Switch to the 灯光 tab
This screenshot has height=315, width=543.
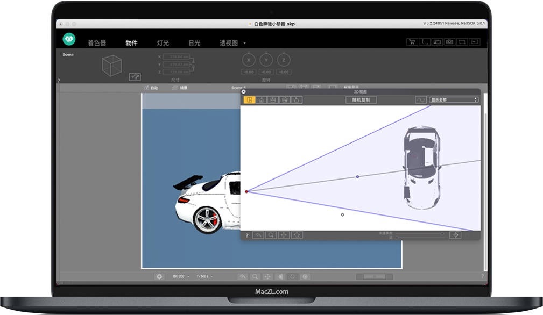(163, 43)
